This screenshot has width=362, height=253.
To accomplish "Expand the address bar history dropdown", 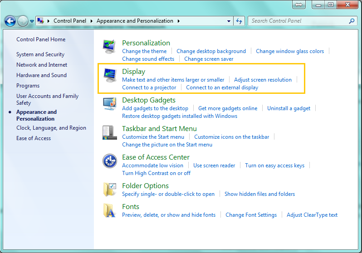I will pos(229,21).
